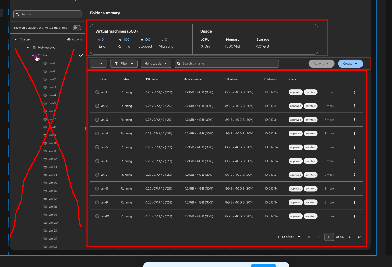Toggle Show only clusters with virtual machines
Viewport: 392px width, 267px height.
pos(77,28)
